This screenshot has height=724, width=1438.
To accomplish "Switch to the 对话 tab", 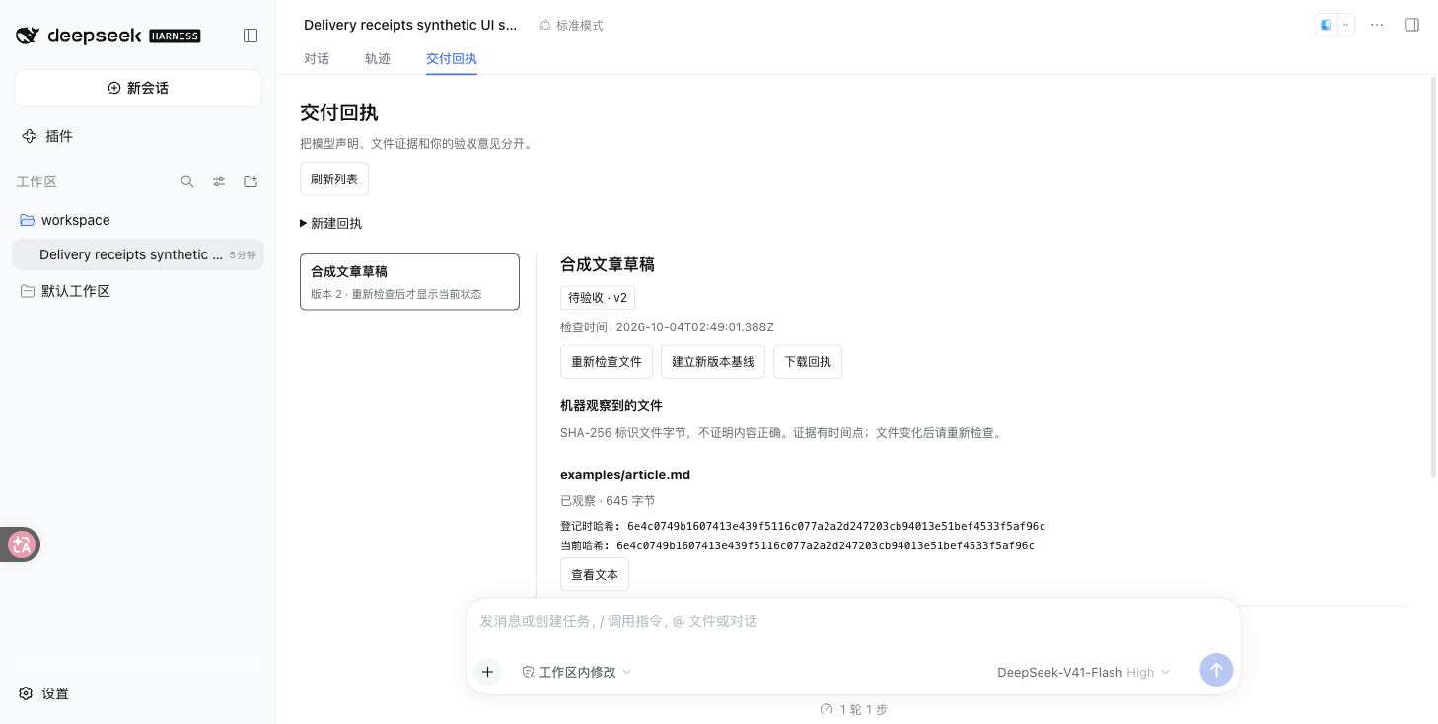I will (317, 58).
